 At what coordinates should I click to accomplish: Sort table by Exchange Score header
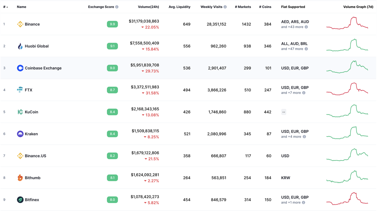click(x=101, y=7)
